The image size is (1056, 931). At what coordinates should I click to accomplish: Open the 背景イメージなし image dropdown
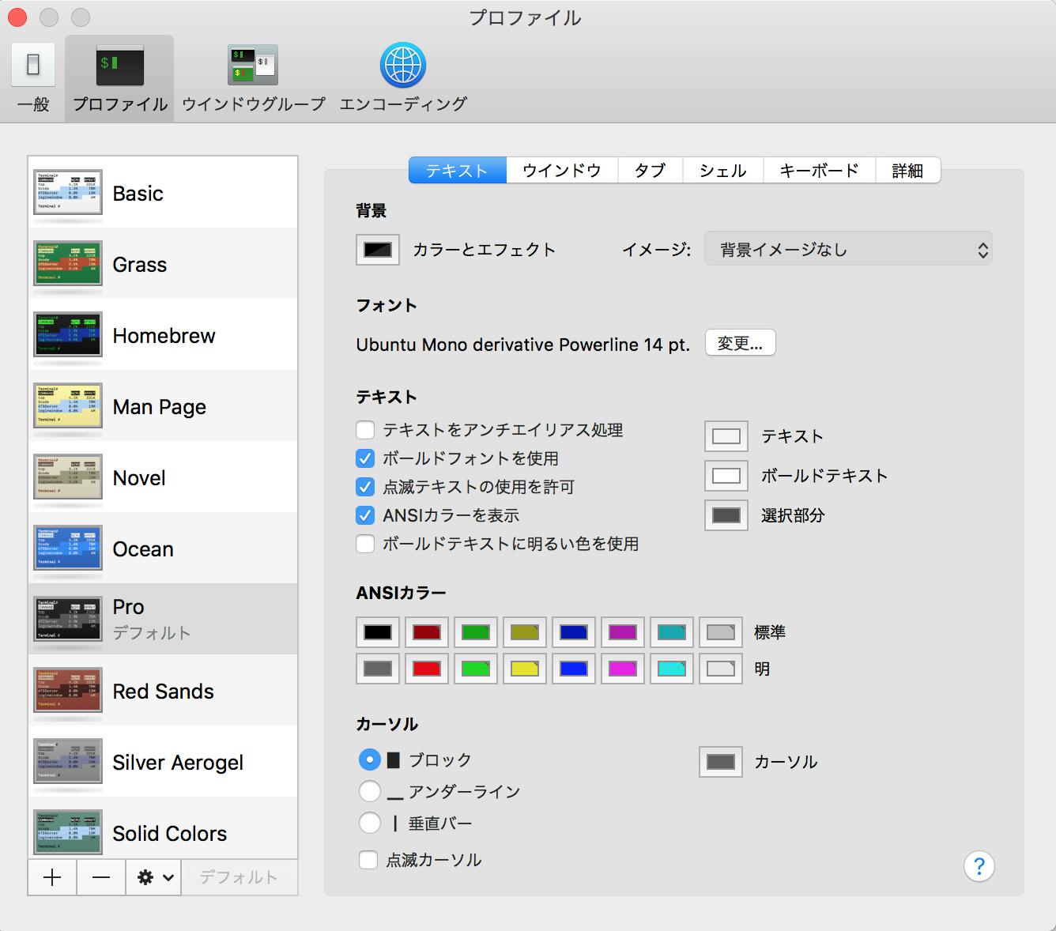(848, 248)
